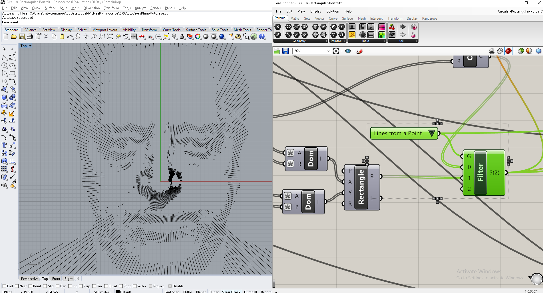Click the Gradient component icon in Input panel
This screenshot has width=543, height=293.
click(382, 27)
